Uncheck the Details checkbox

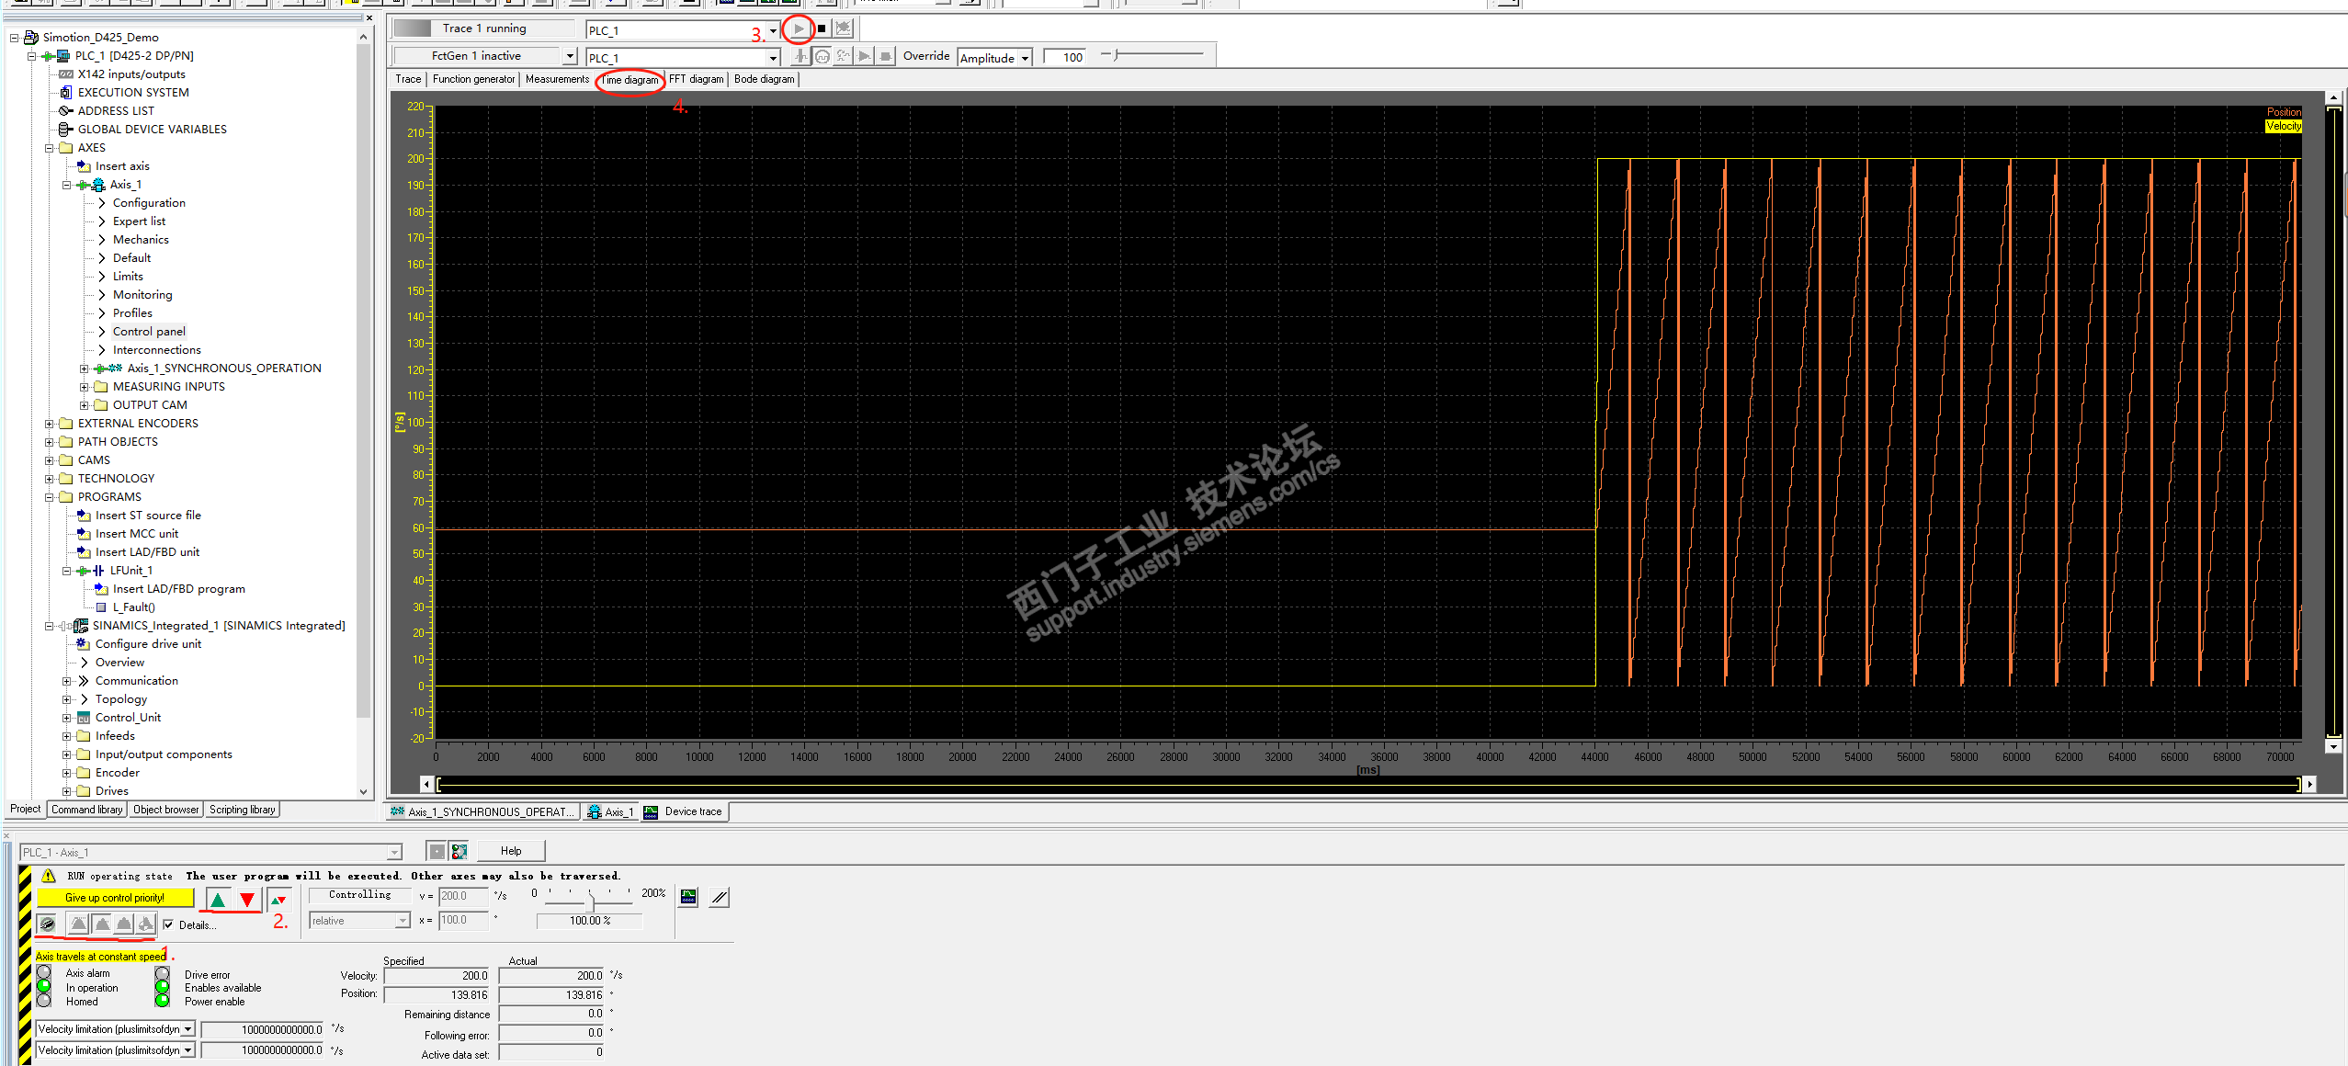pos(168,924)
